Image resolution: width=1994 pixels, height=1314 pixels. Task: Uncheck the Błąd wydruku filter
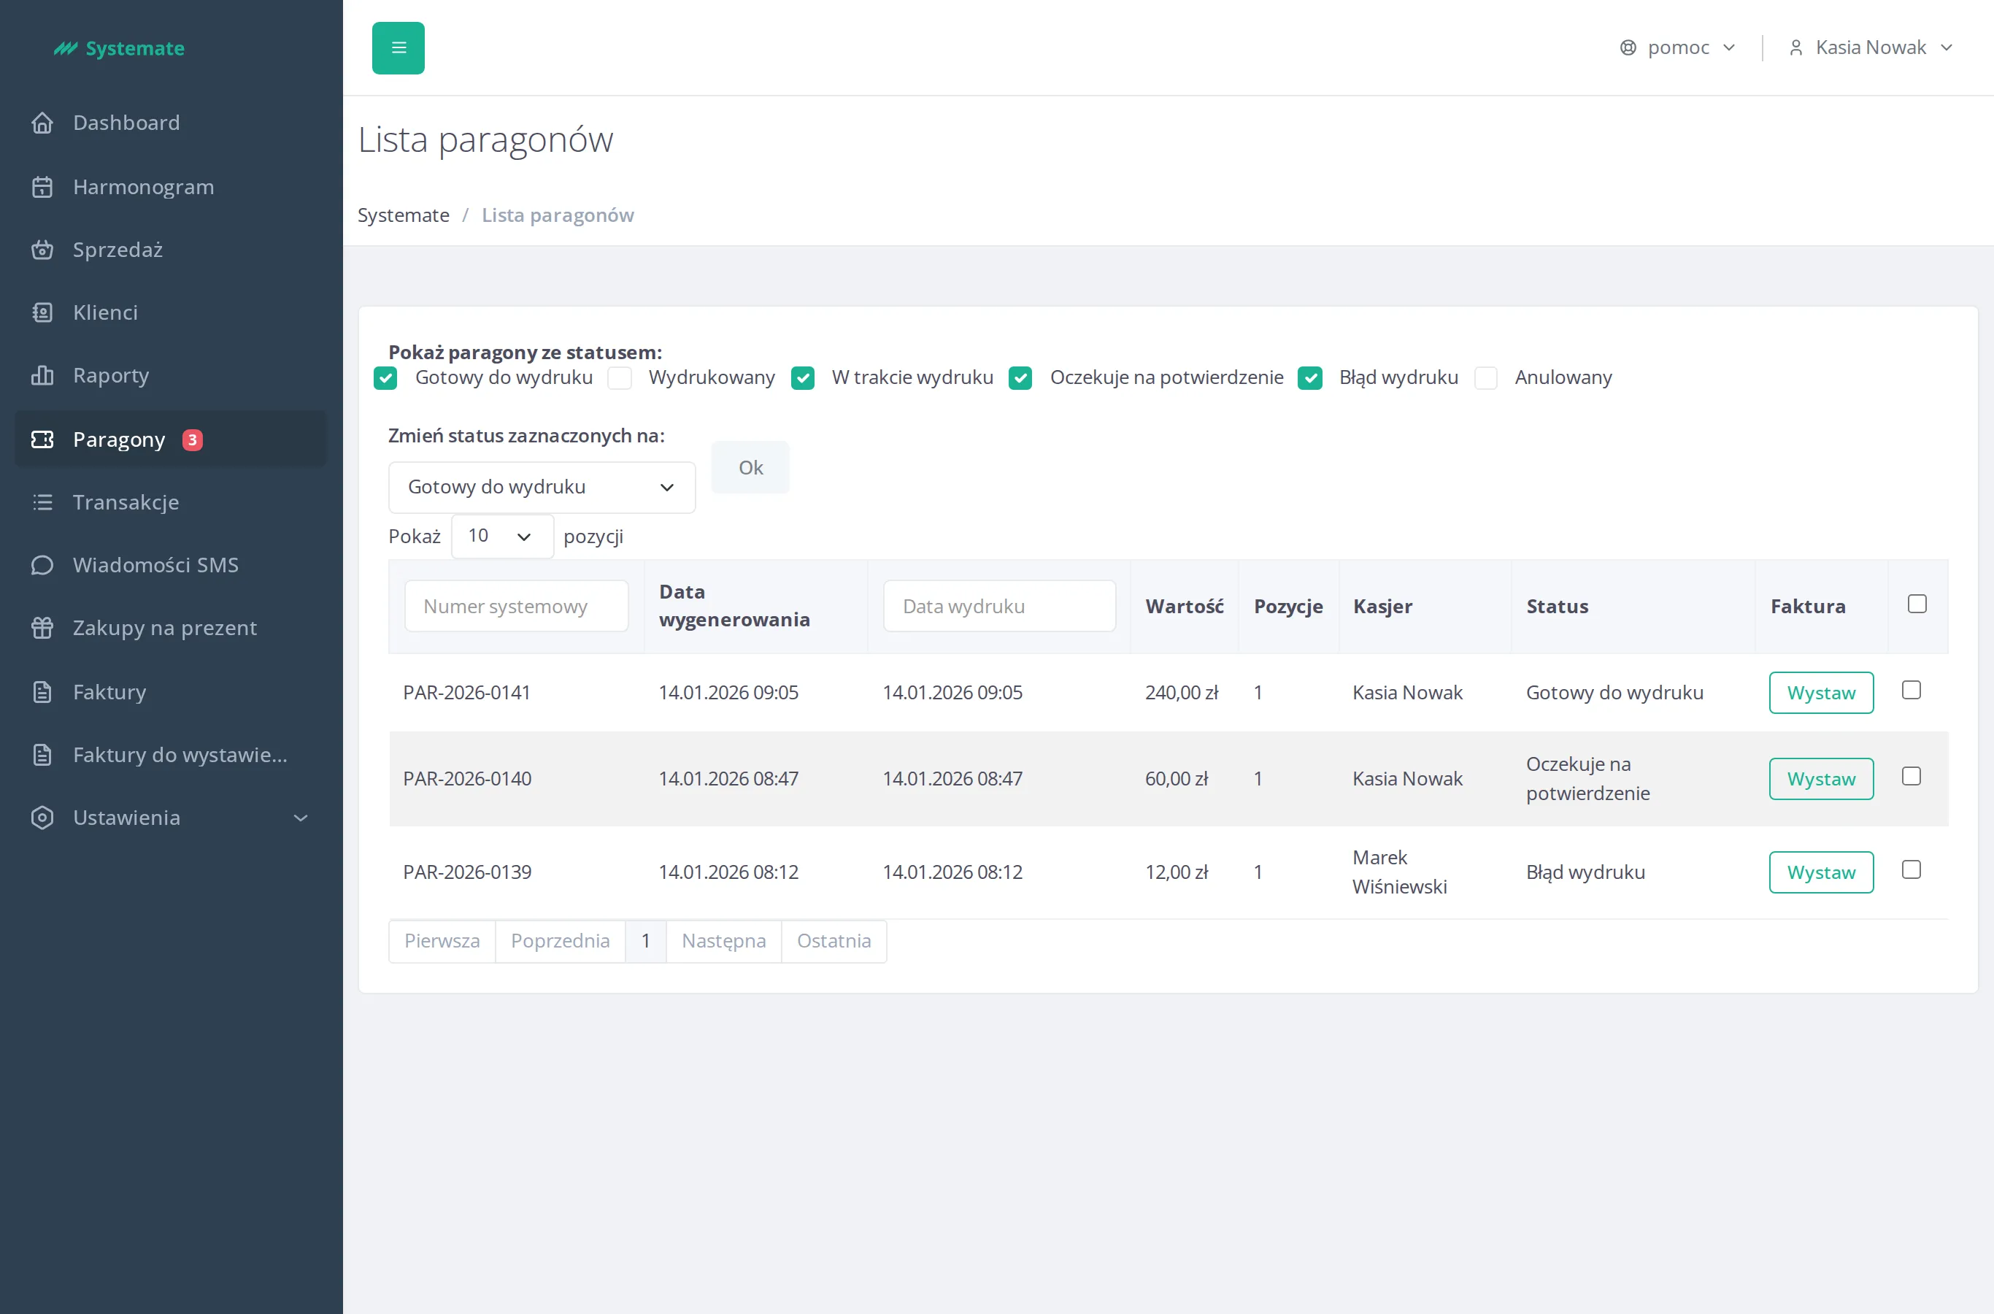point(1310,378)
